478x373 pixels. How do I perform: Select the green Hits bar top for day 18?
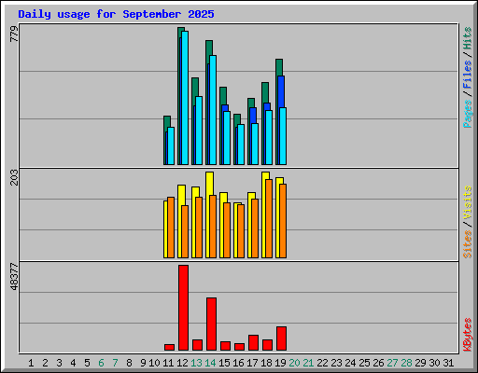tap(265, 92)
